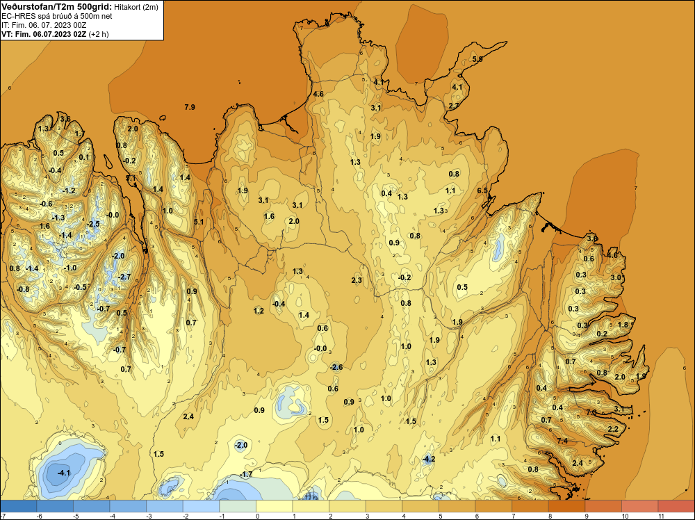
Task: Click the -1.0 temperature value
Action: point(70,268)
